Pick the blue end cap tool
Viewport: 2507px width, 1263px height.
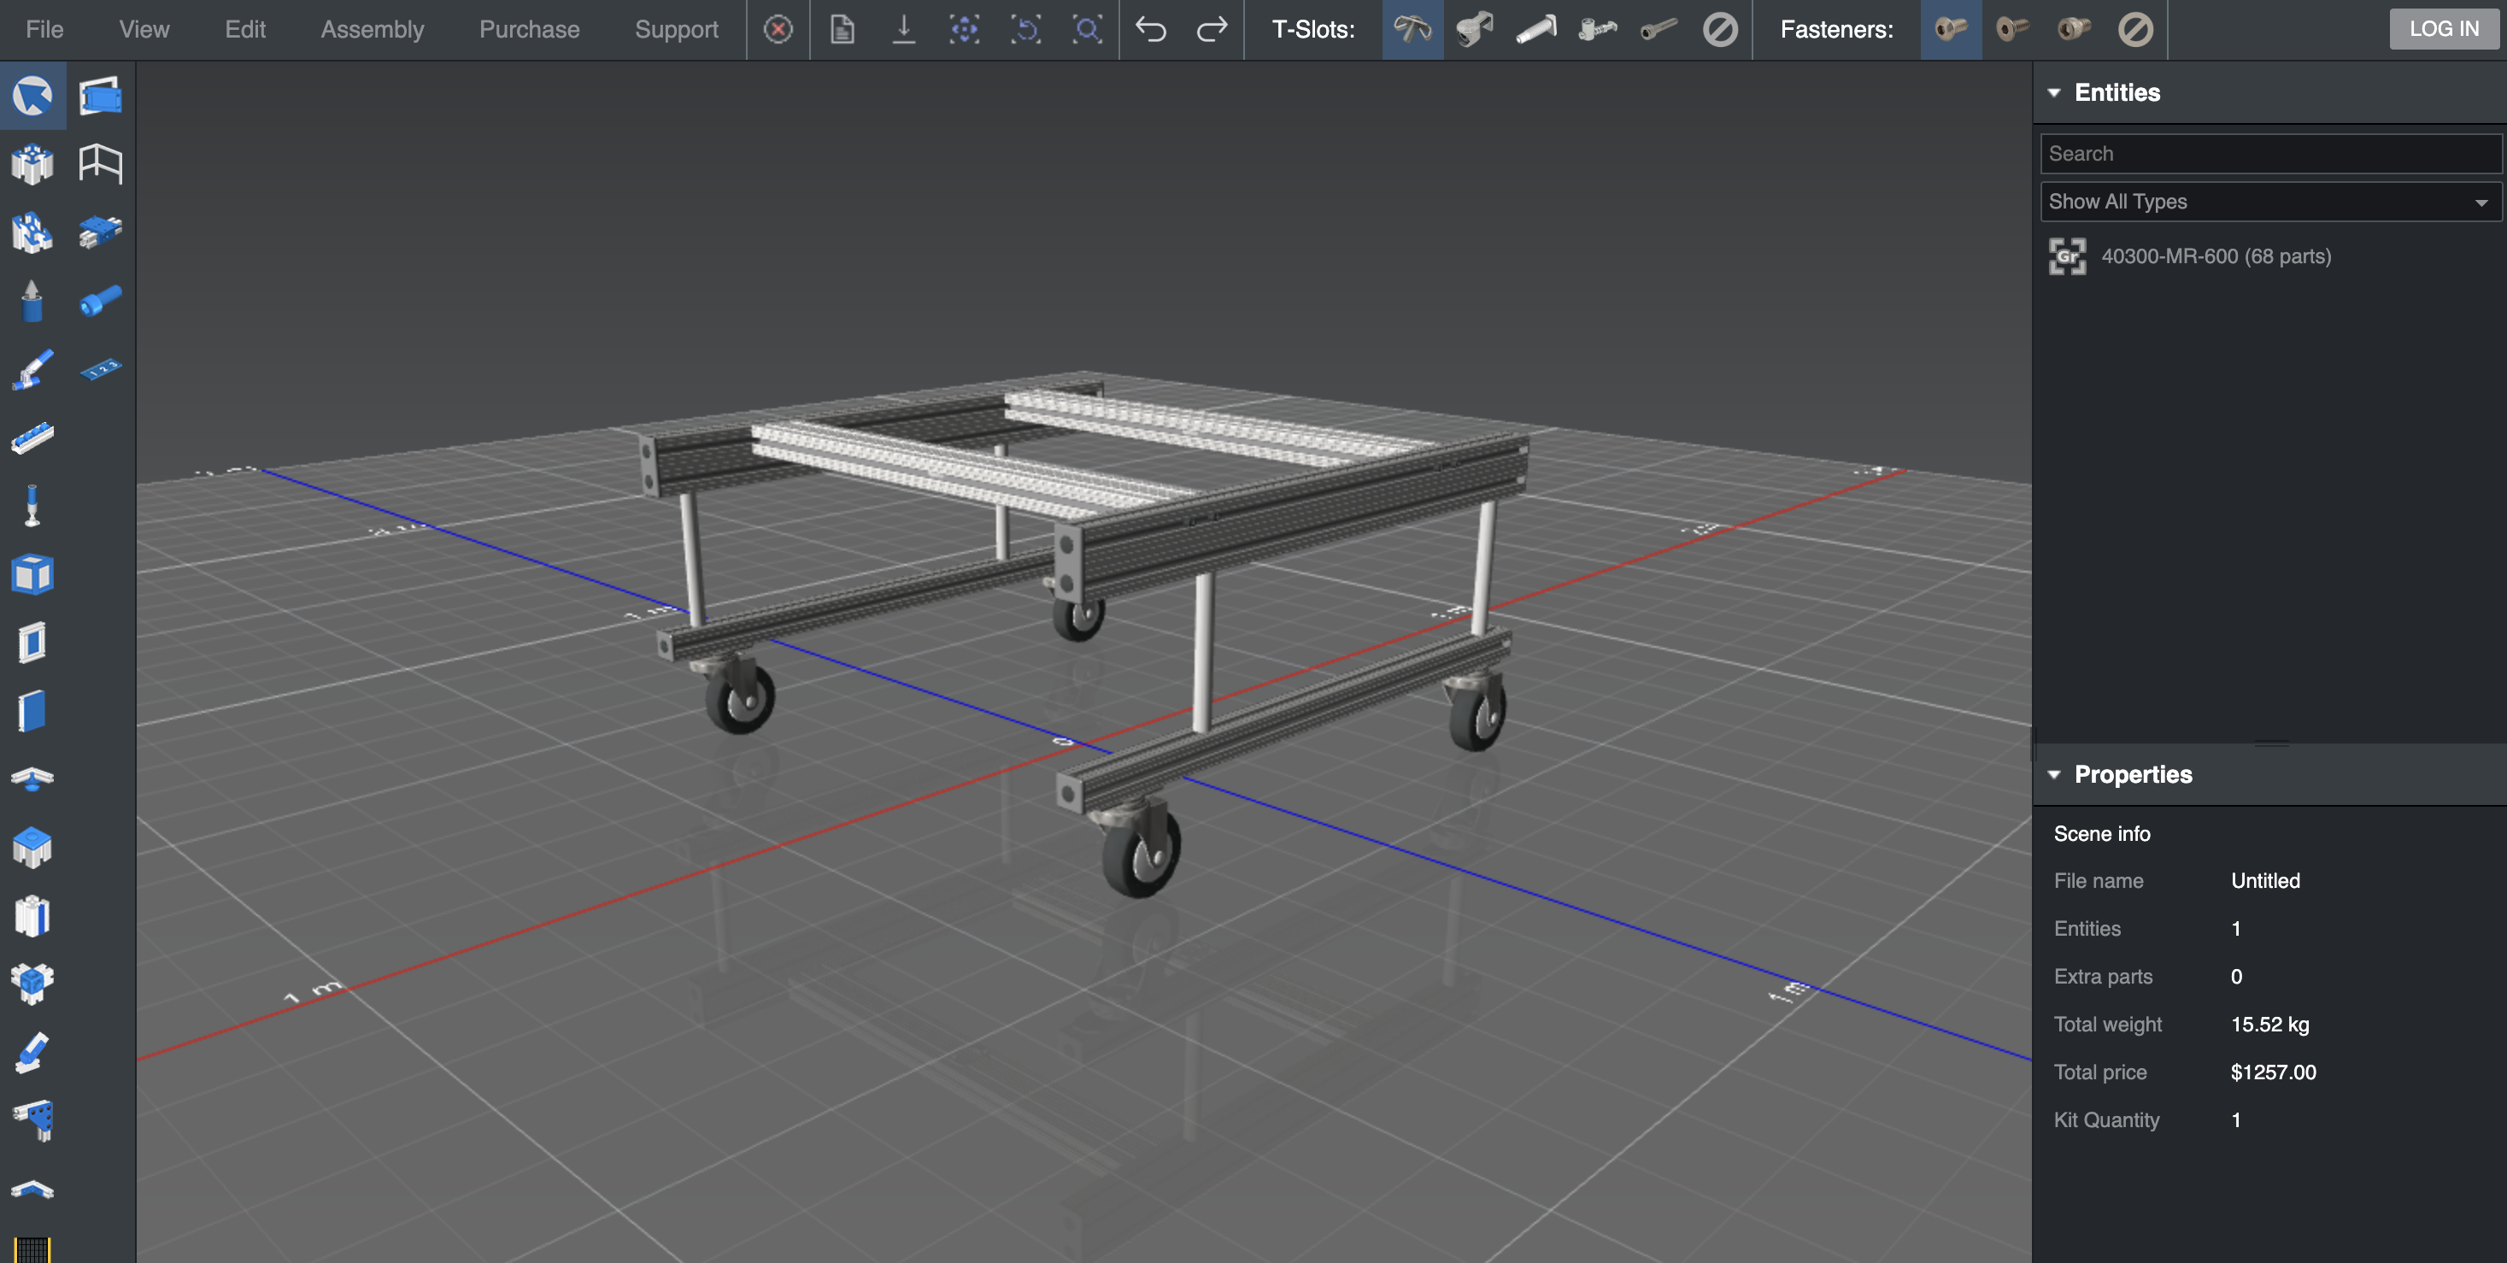coord(33,847)
